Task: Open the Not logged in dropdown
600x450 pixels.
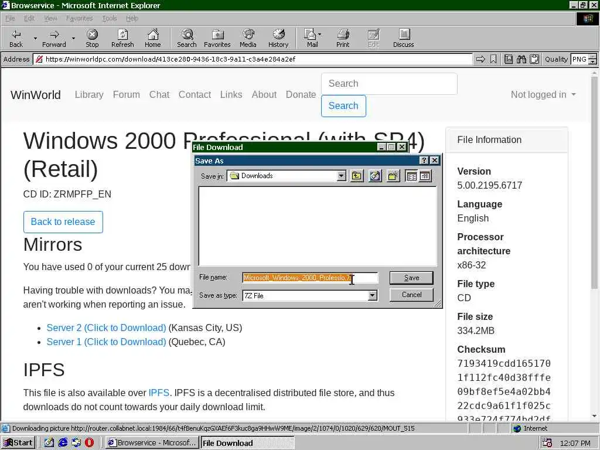Action: [543, 94]
